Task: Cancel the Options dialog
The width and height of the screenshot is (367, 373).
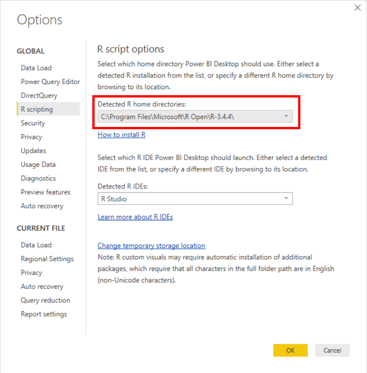Action: pyautogui.click(x=332, y=350)
